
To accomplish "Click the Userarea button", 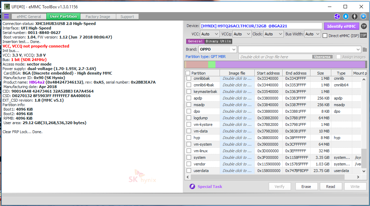I will point(323,57).
